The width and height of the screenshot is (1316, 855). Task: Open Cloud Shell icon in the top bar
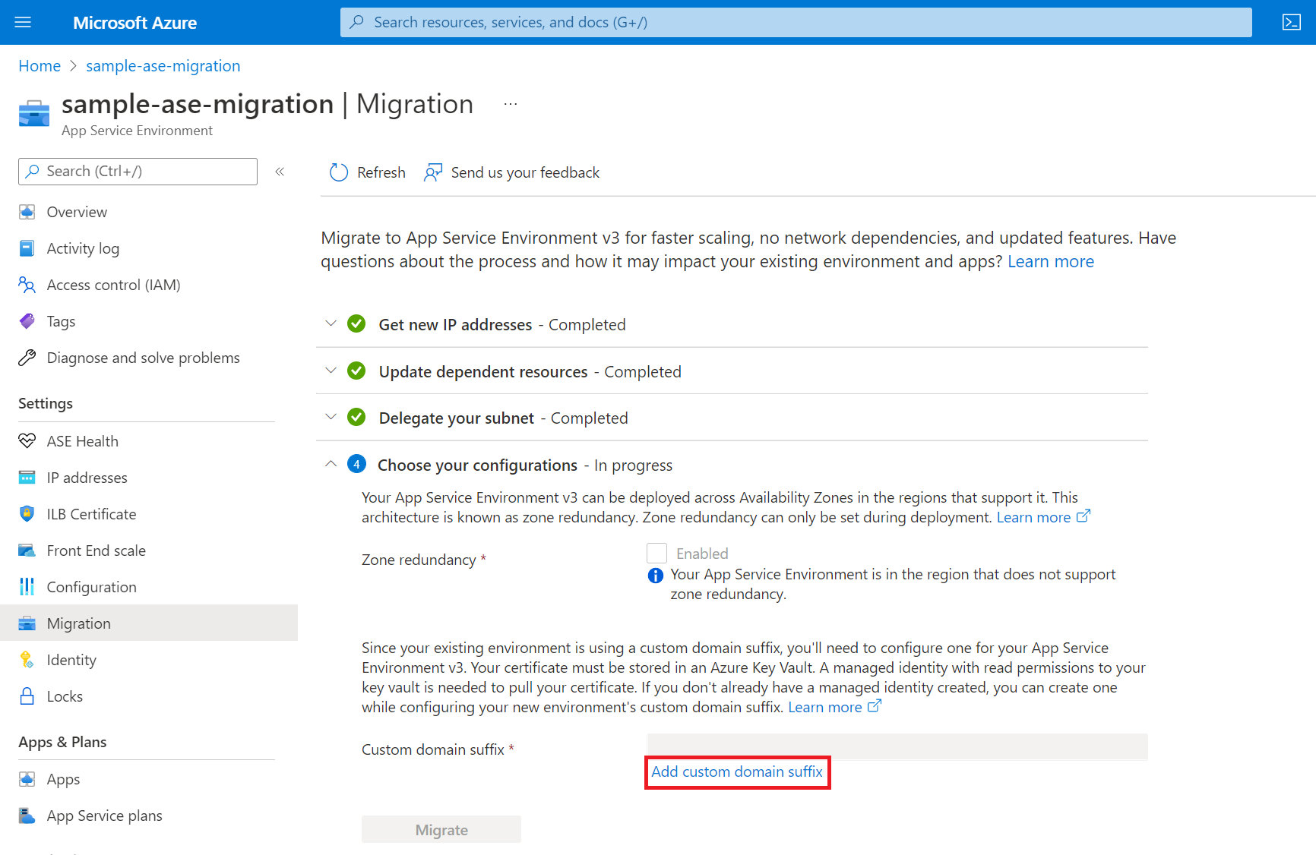point(1291,22)
